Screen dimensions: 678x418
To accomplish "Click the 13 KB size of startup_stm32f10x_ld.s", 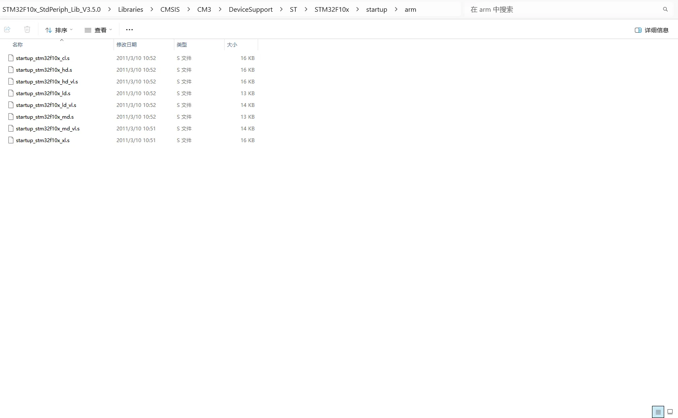I will click(248, 93).
